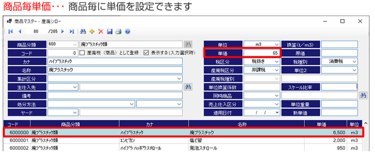Screen dimensions: 375x156
Task: Expand 税区分 dropdown showing 税抜き
Action: [x=262, y=62]
